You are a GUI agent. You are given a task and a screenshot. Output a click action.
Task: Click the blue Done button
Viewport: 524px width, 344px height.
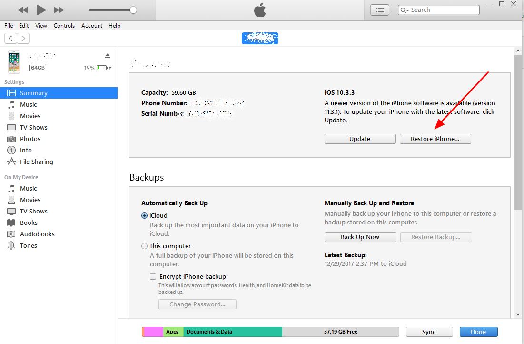(x=479, y=332)
